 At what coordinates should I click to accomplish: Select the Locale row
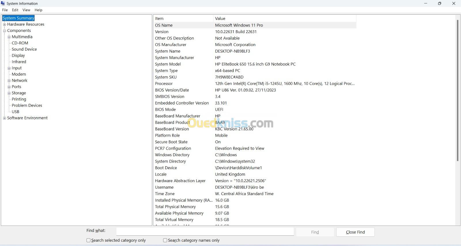(x=255, y=174)
